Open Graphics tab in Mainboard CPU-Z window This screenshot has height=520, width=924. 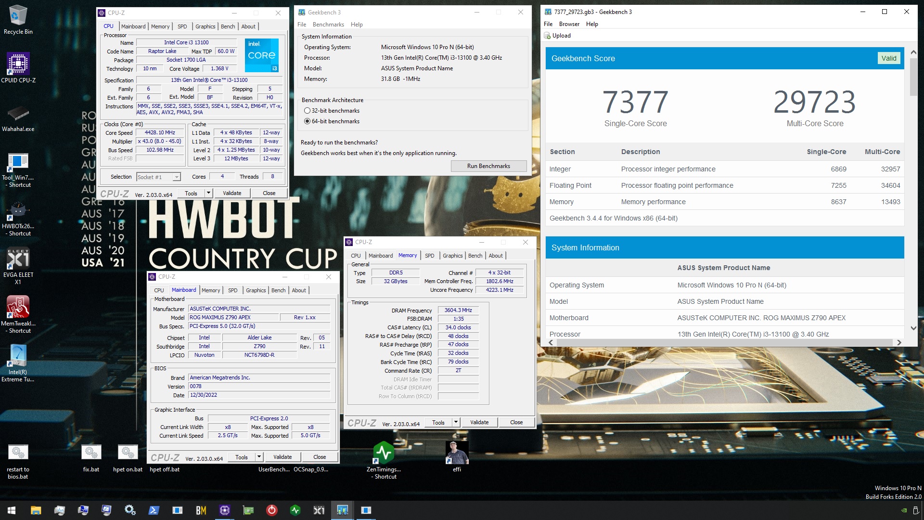256,290
